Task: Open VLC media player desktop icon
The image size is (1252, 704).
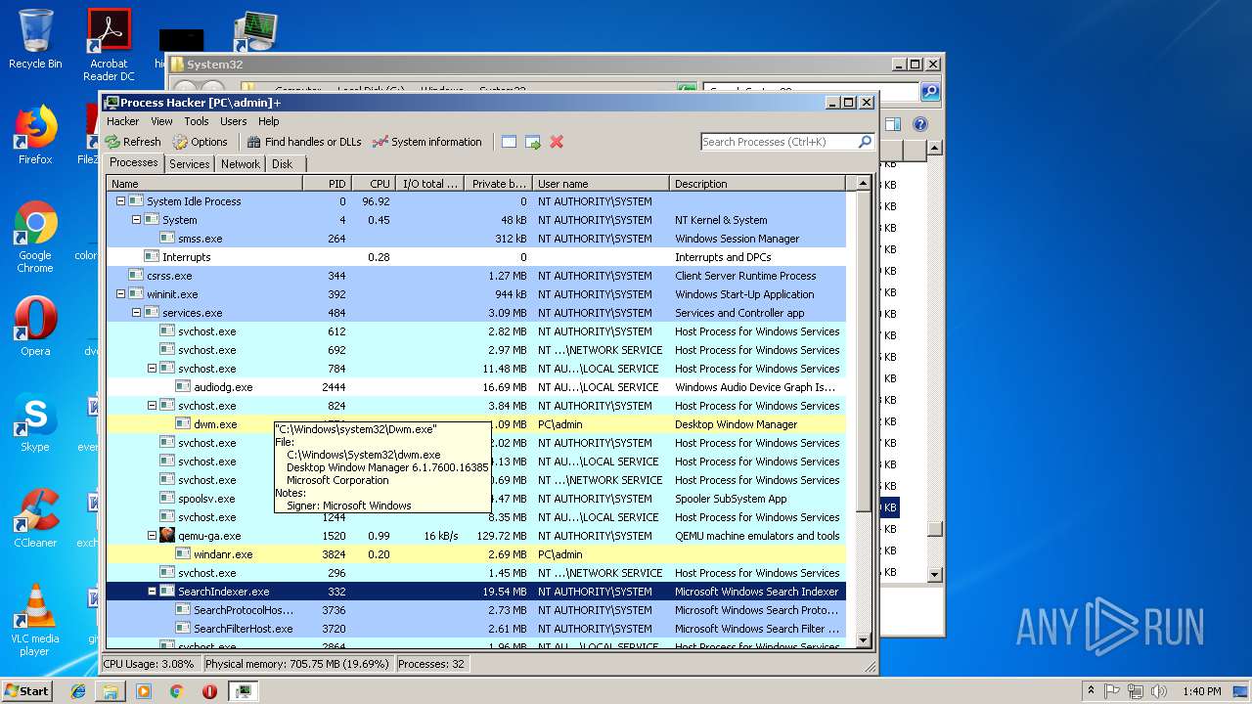Action: click(x=35, y=621)
